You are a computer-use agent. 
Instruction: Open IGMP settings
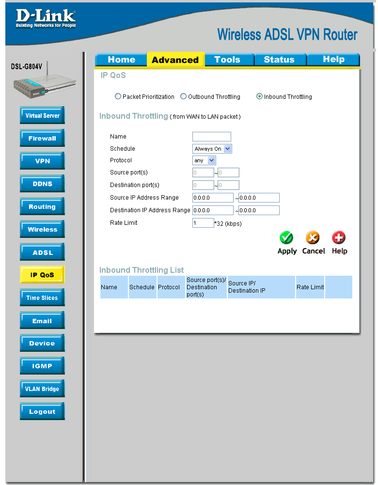(42, 366)
